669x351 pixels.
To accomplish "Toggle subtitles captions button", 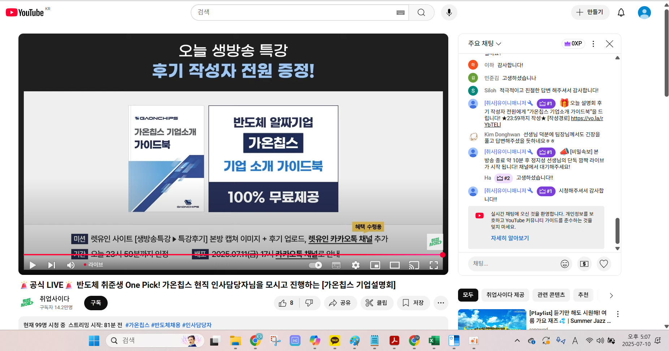I will click(336, 265).
